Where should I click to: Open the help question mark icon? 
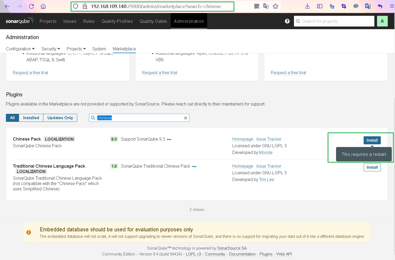pyautogui.click(x=287, y=21)
